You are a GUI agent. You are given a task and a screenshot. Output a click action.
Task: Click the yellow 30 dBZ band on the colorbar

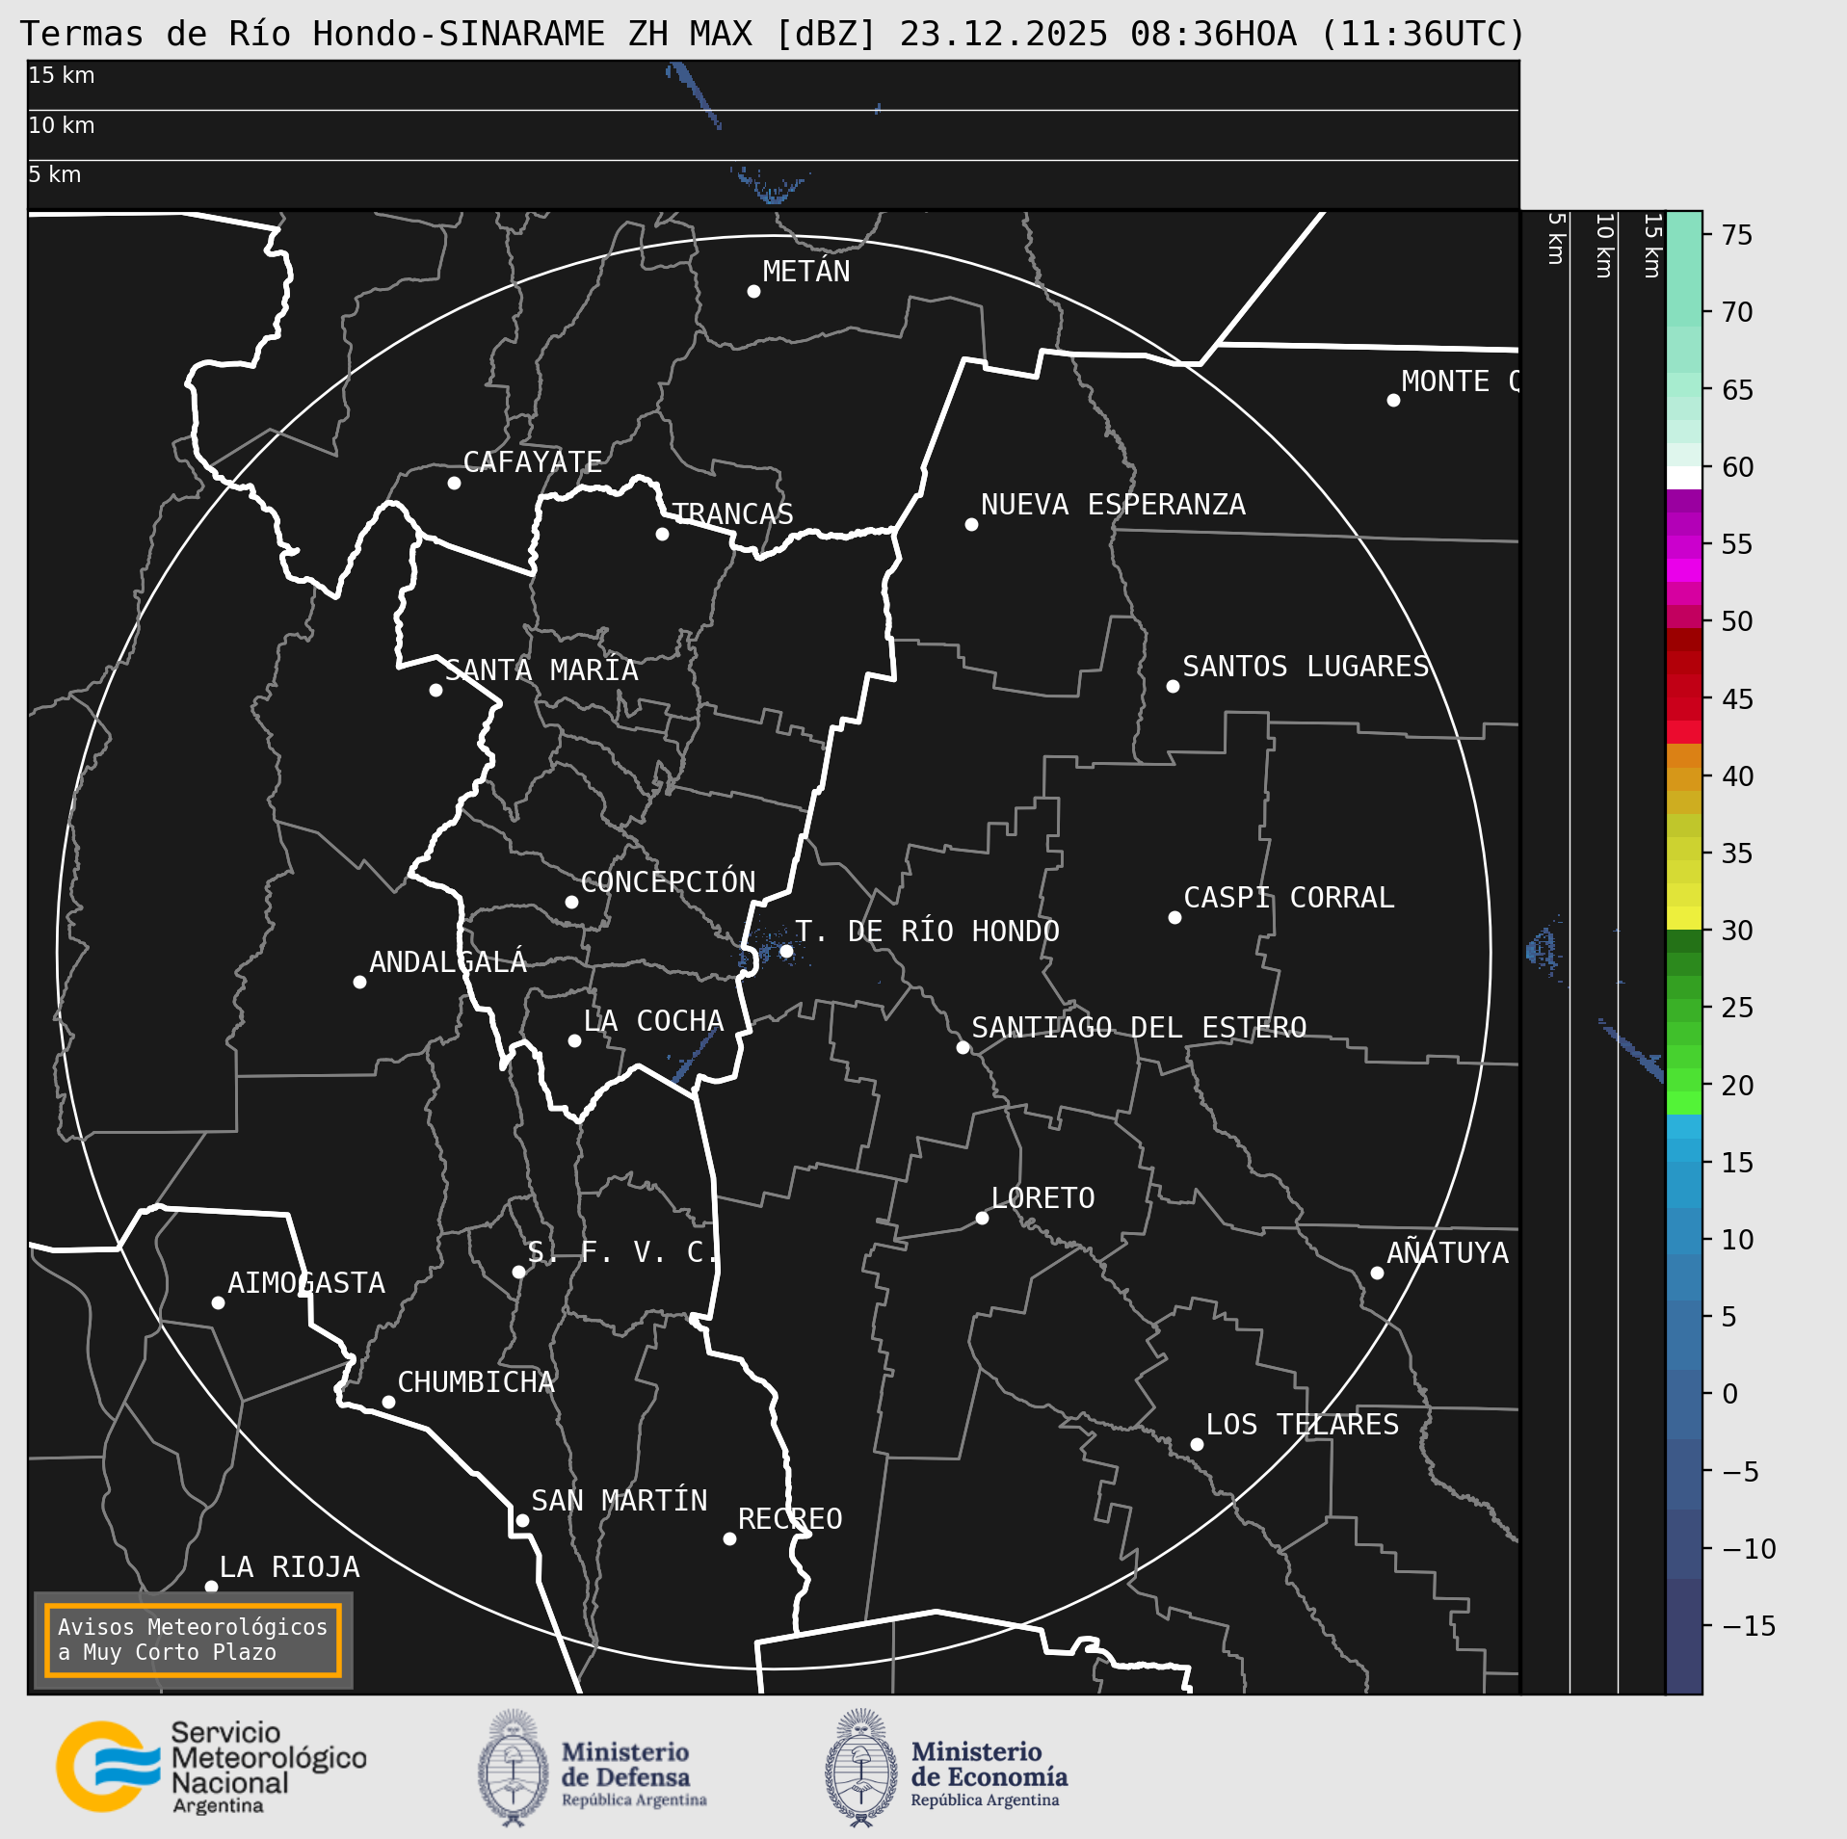(1683, 917)
